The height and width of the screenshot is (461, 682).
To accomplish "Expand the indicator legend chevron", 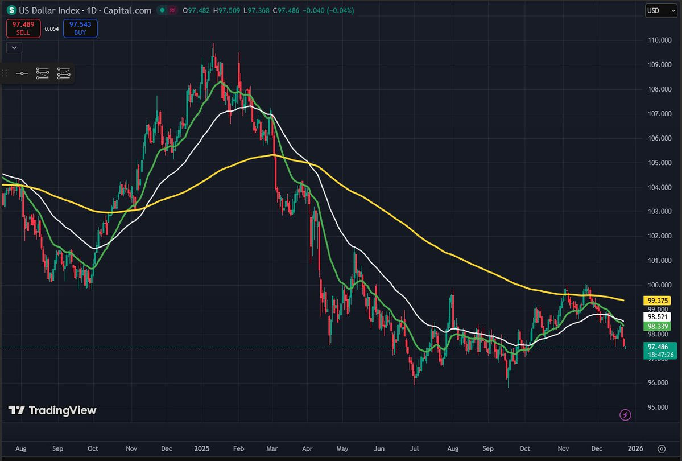I will (x=14, y=47).
